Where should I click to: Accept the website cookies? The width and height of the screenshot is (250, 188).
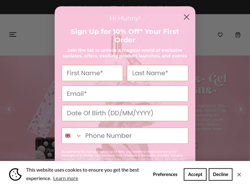pos(195,174)
